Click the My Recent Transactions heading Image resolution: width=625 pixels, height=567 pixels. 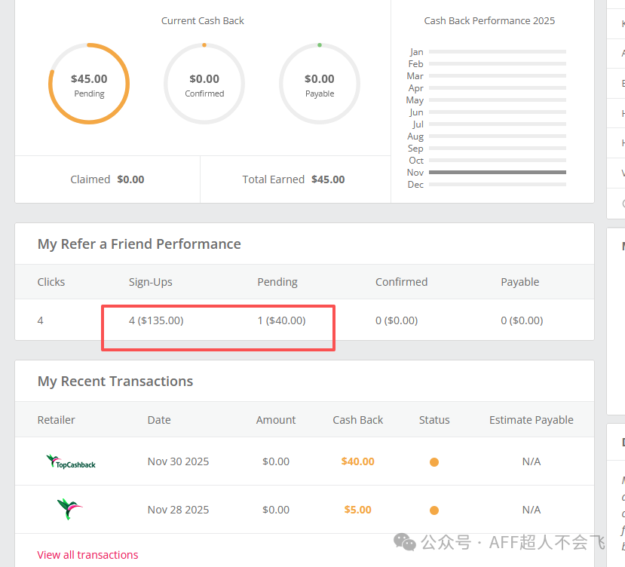[115, 382]
